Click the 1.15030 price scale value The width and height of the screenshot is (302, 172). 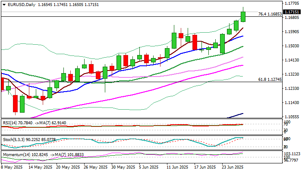[292, 46]
